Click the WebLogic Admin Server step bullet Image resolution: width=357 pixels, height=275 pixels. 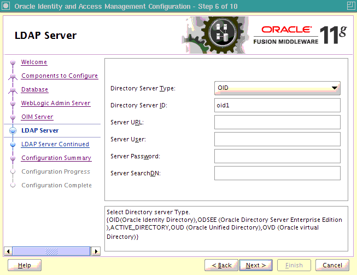13,103
